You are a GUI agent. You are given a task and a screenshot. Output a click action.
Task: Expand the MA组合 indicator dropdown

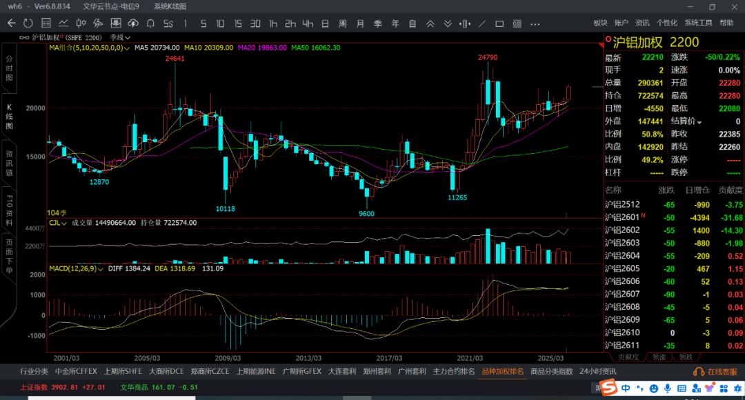click(127, 48)
